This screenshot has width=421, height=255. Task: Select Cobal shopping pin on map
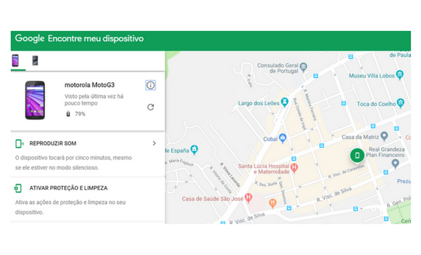(x=282, y=138)
